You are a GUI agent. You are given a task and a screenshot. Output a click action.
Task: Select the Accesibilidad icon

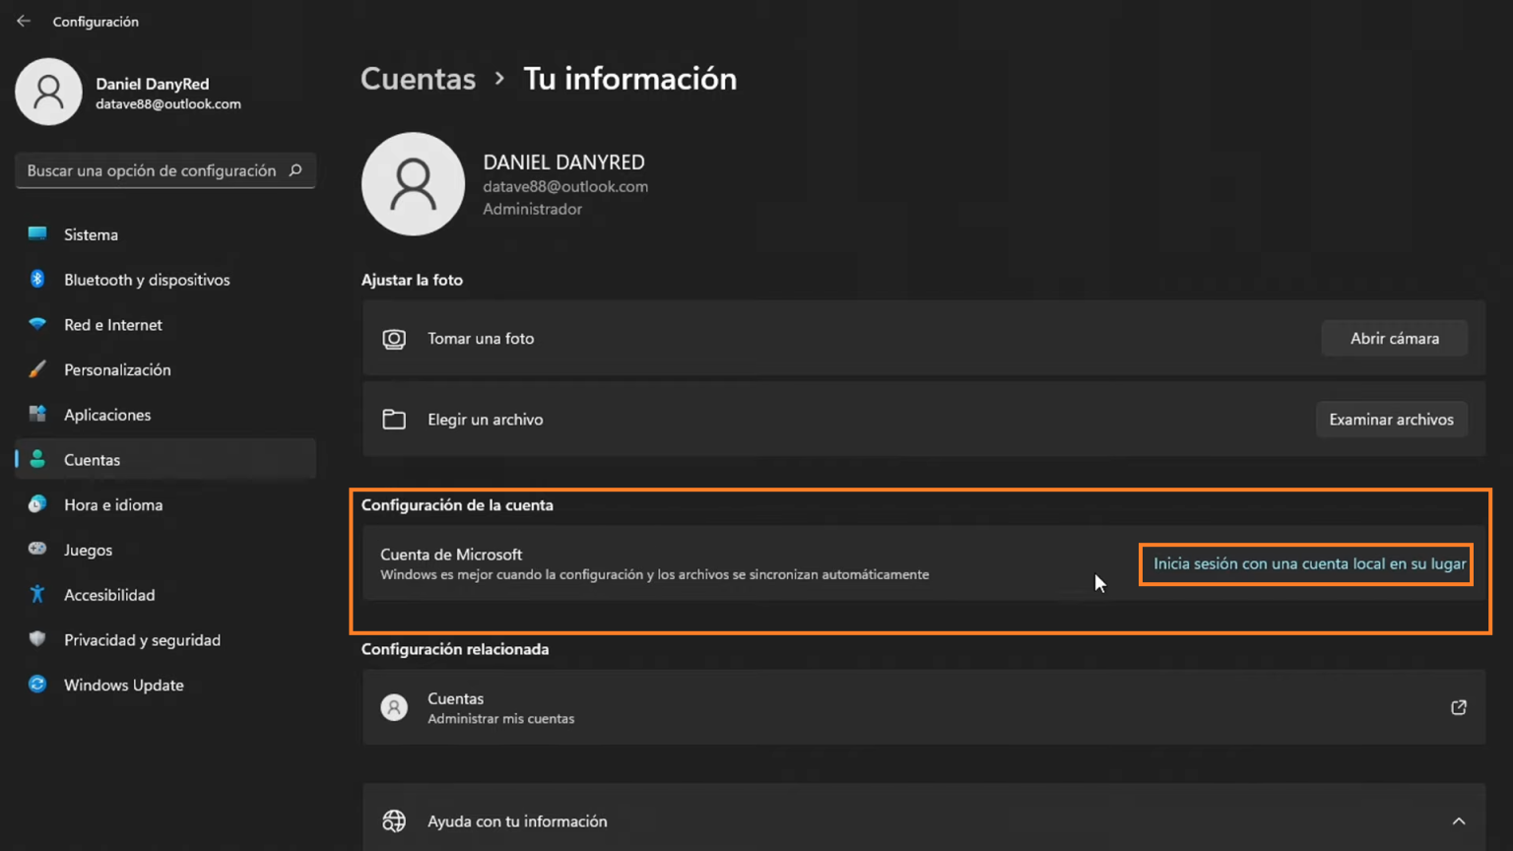[36, 595]
